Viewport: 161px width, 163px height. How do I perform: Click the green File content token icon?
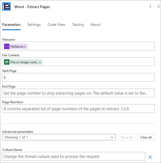pyautogui.click(x=7, y=62)
